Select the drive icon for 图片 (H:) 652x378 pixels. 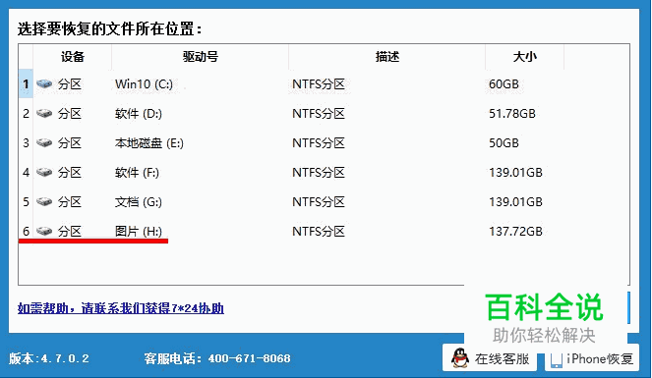(44, 231)
